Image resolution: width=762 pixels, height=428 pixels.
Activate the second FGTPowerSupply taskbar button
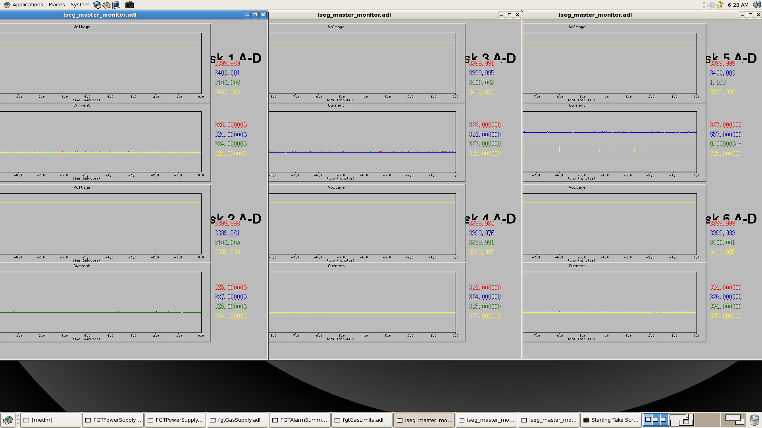(175, 420)
